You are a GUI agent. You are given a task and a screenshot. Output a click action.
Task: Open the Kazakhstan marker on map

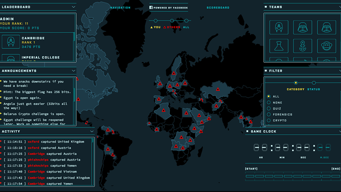point(218,89)
